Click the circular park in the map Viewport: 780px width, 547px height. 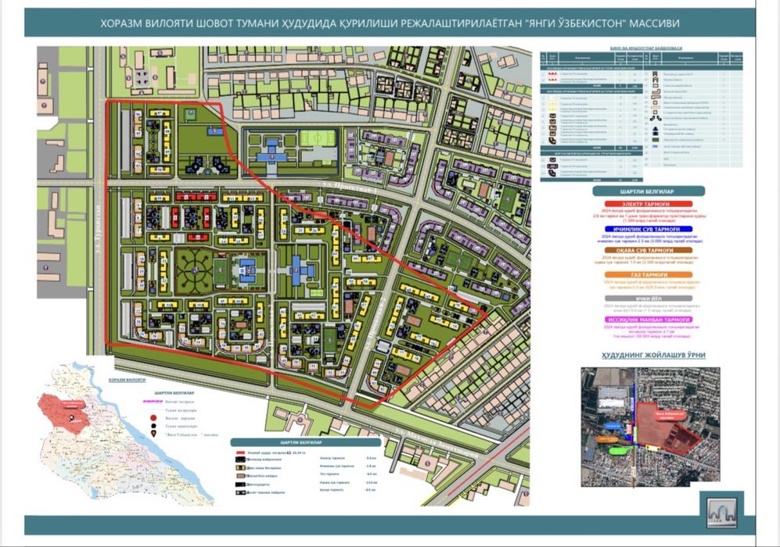coord(195,271)
